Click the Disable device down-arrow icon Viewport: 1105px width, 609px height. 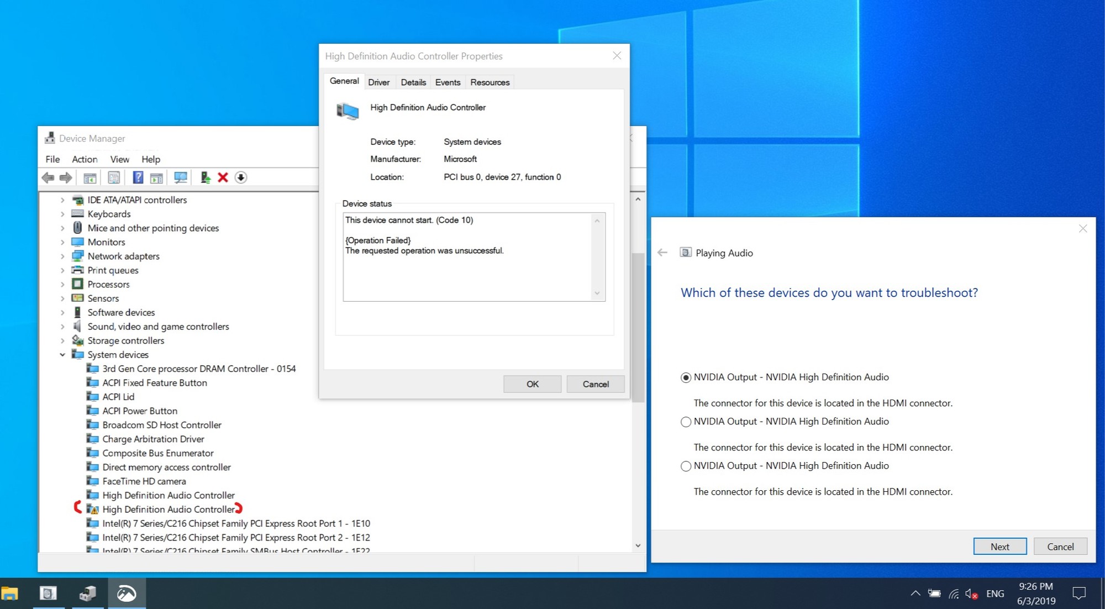241,177
